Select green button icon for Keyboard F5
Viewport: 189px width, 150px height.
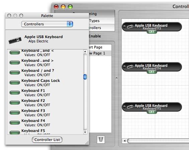(15, 132)
